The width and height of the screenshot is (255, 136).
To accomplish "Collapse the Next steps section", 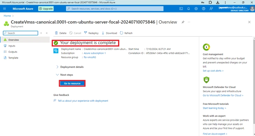I will click(x=65, y=75).
